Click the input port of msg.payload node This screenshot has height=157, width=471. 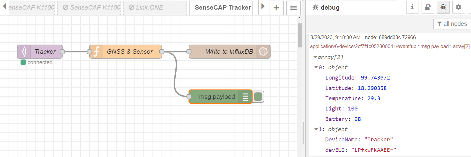point(189,97)
